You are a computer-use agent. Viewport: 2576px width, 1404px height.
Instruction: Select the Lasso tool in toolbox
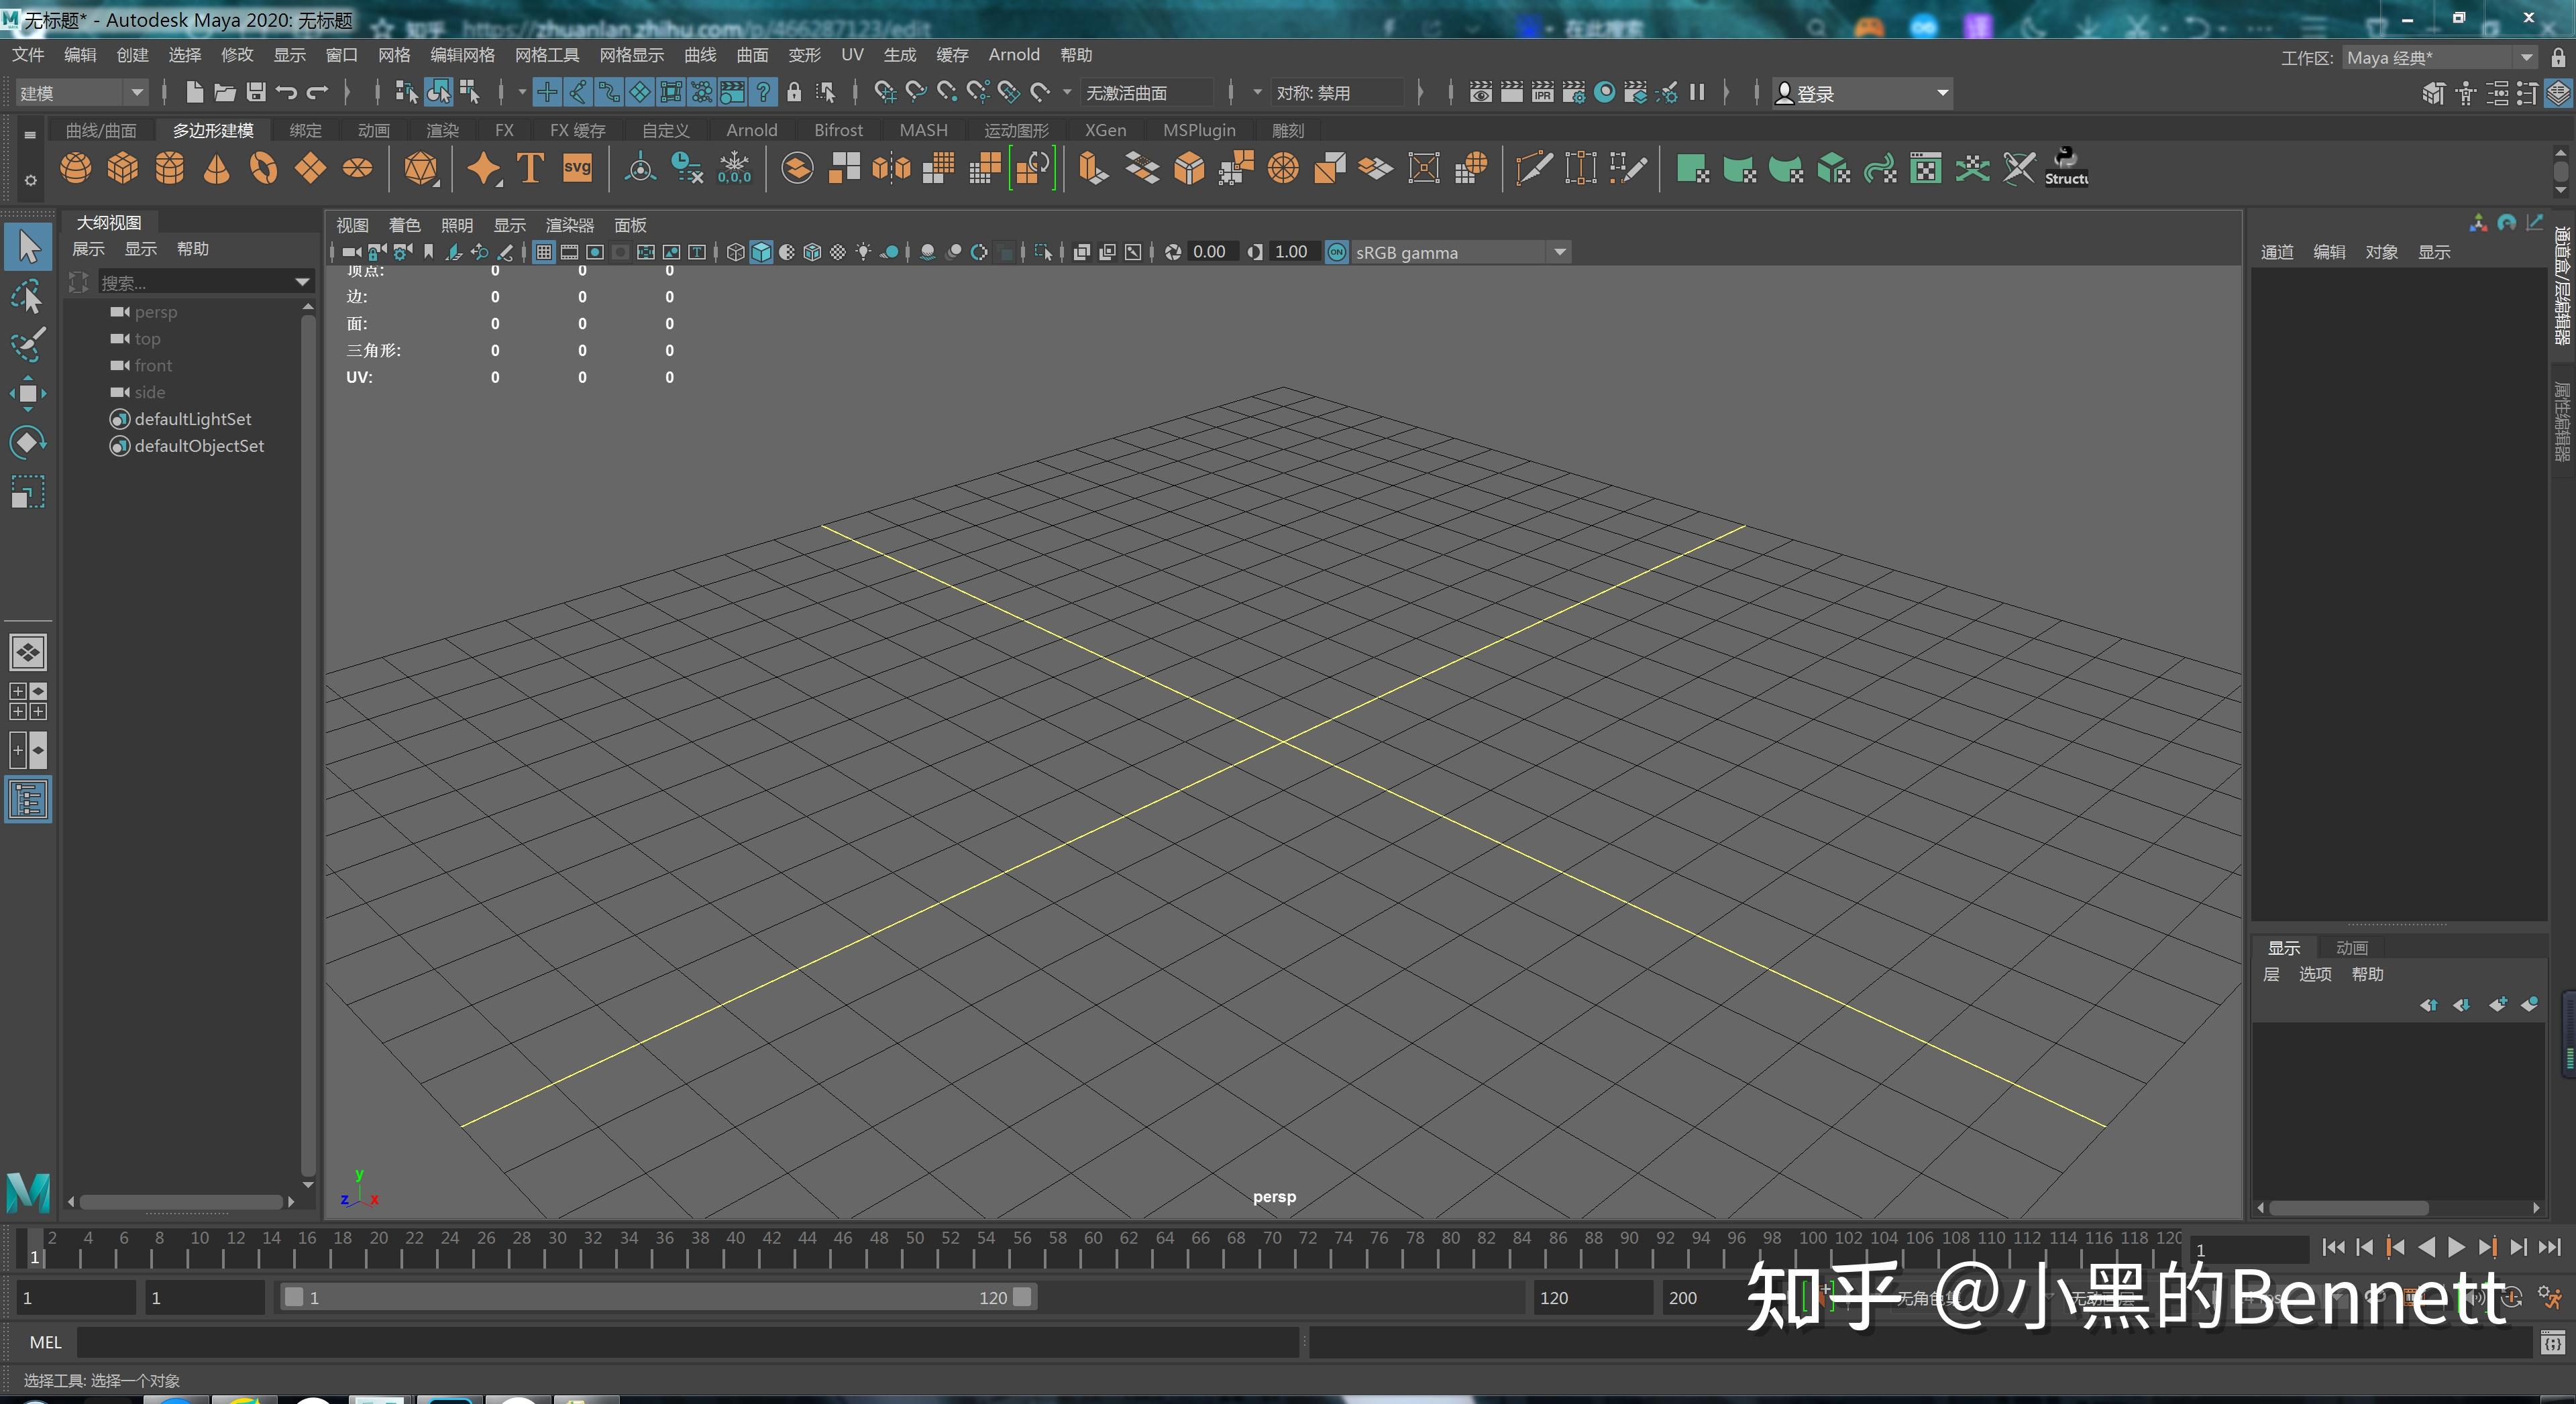tap(27, 296)
